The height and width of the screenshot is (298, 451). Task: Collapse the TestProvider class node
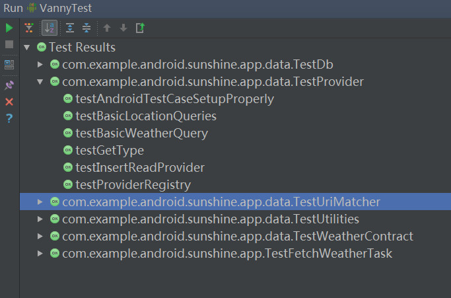pyautogui.click(x=40, y=82)
